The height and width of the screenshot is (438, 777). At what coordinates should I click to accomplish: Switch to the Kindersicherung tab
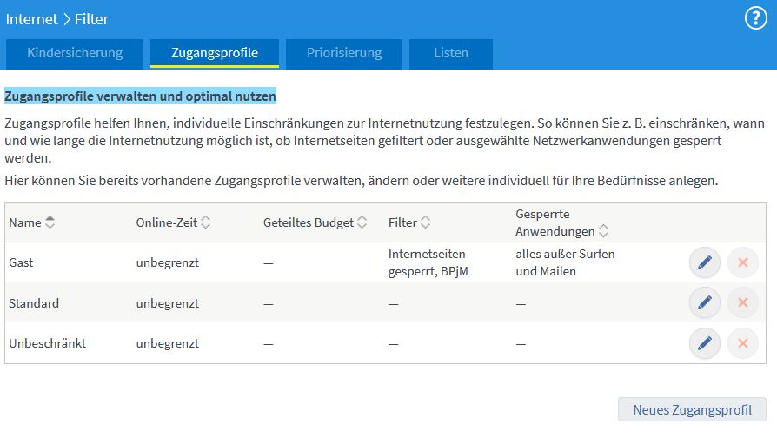pos(75,53)
